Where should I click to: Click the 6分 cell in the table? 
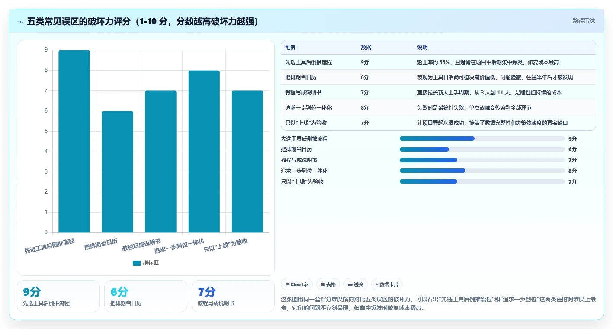pyautogui.click(x=365, y=77)
